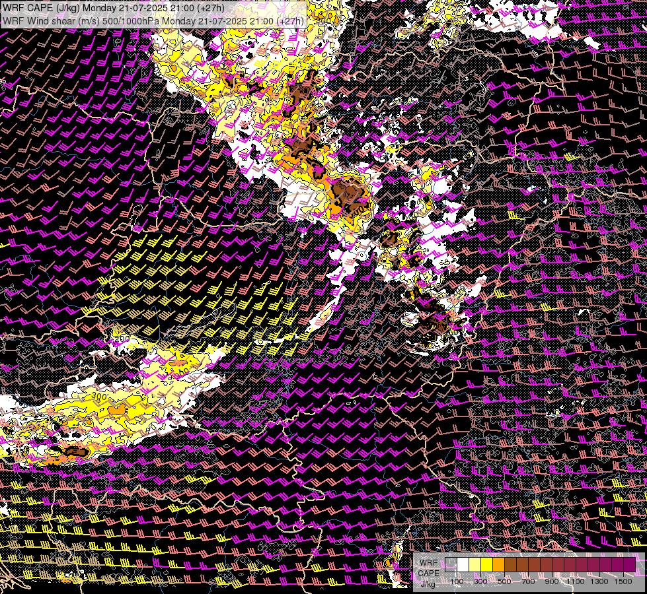647x594 pixels.
Task: Click the bright yellow legend swatch
Action: (x=487, y=565)
